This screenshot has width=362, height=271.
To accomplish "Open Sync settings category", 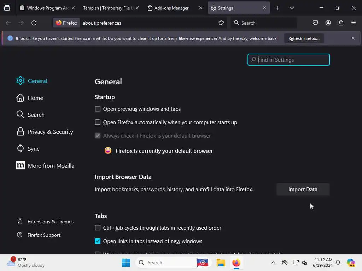I will click(28, 149).
